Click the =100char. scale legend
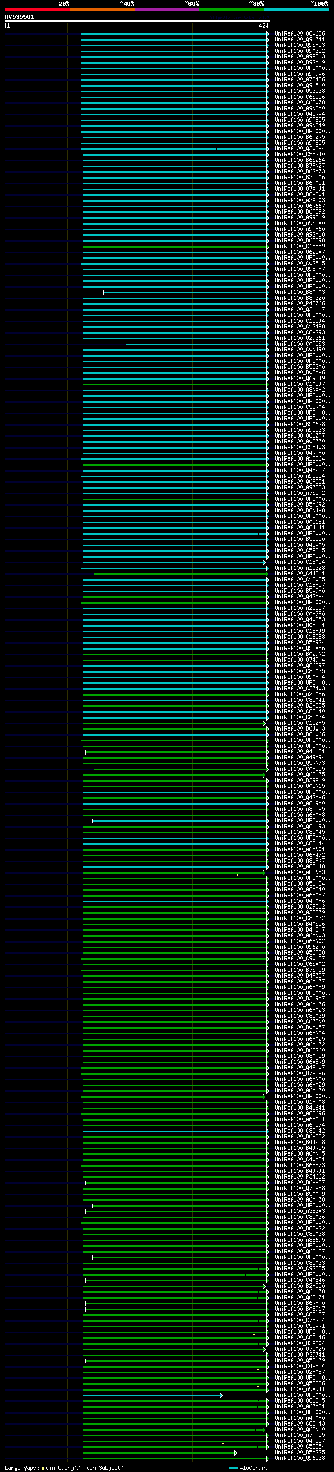This screenshot has width=334, height=1472. tap(248, 1468)
